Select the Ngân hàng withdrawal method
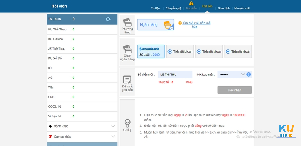 click(x=156, y=25)
